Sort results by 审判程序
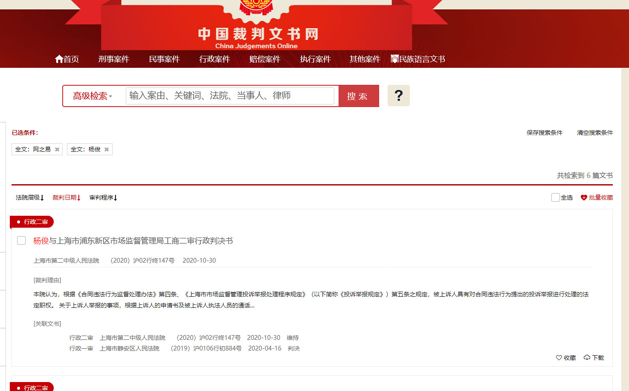Viewport: 629px width, 391px height. (x=103, y=197)
